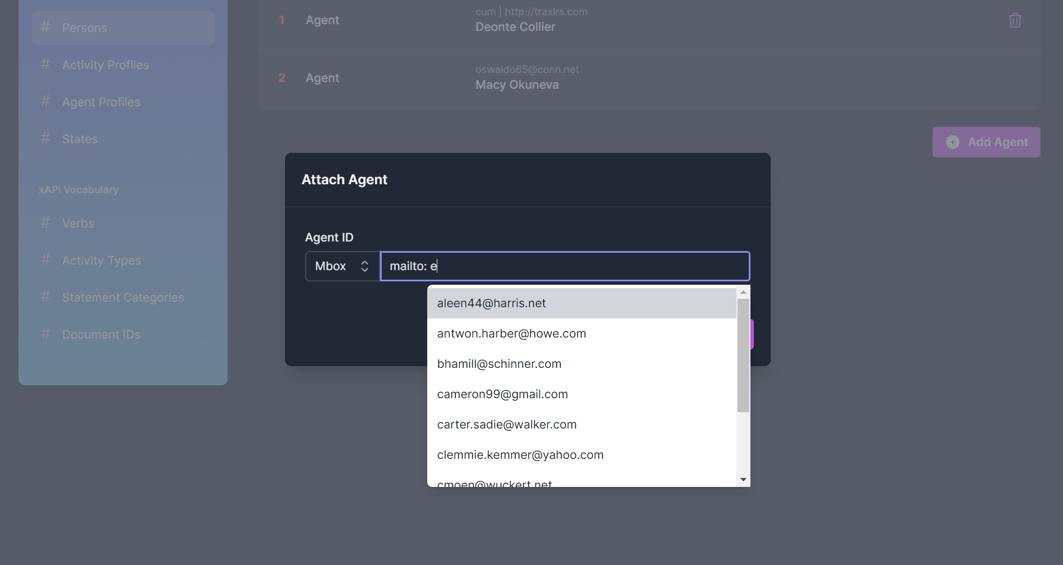Click the hash icon beside Persons
1063x565 pixels.
[x=46, y=28]
